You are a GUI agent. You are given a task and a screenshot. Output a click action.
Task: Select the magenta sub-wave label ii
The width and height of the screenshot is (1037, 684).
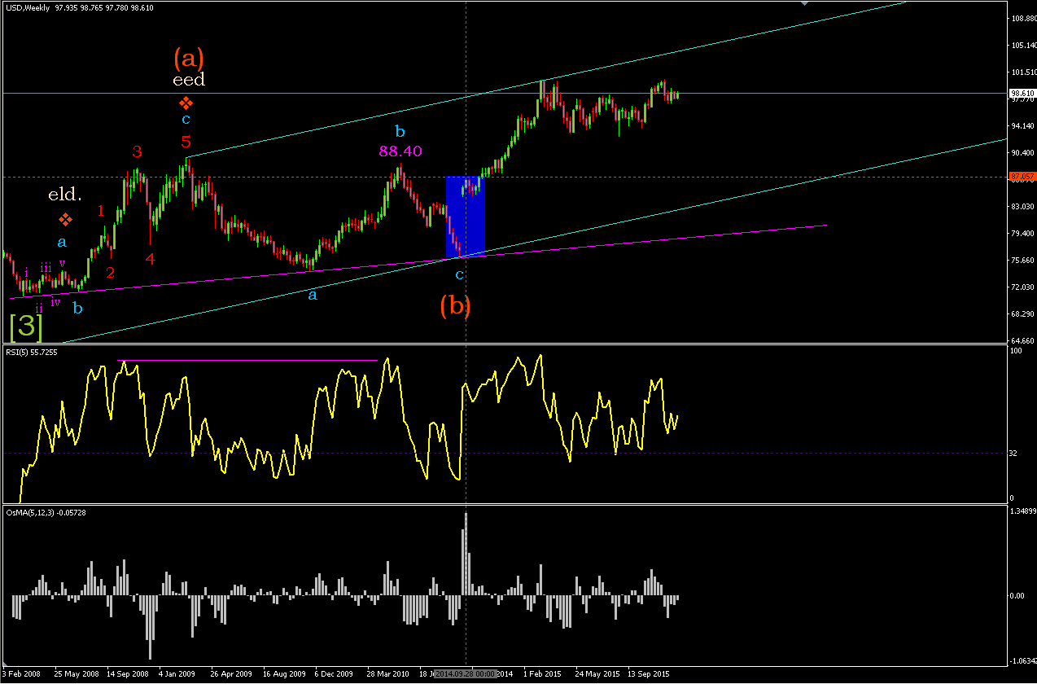tap(39, 307)
